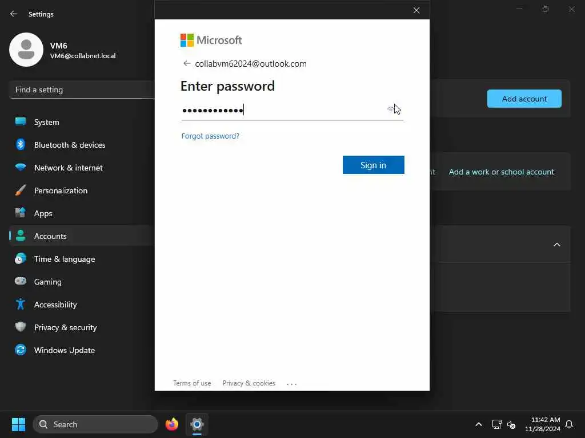Close the Settings window
The image size is (585, 438).
point(571,9)
